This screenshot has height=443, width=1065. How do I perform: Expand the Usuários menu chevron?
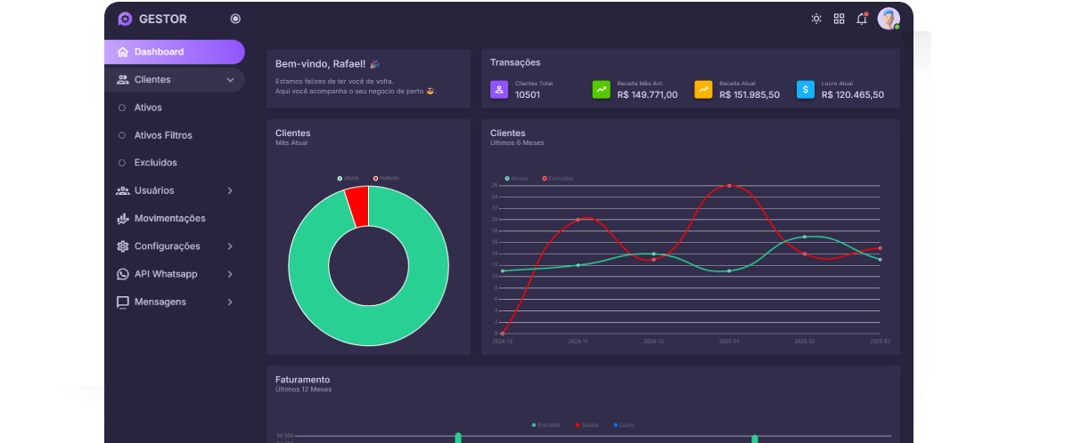(230, 190)
